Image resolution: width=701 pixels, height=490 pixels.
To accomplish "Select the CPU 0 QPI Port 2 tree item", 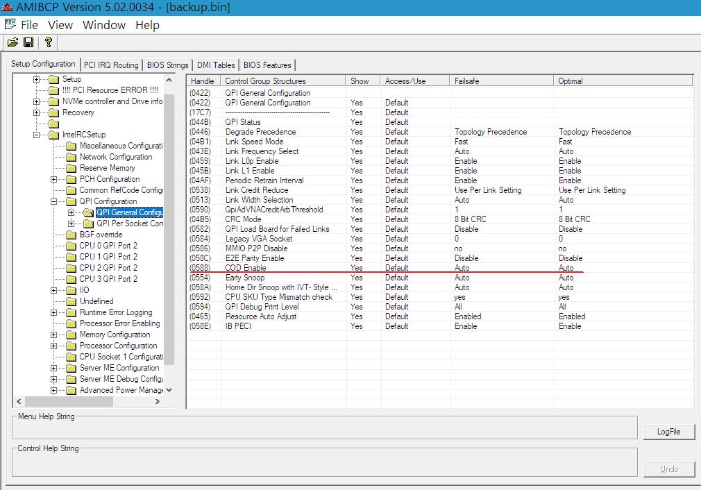I will (109, 246).
